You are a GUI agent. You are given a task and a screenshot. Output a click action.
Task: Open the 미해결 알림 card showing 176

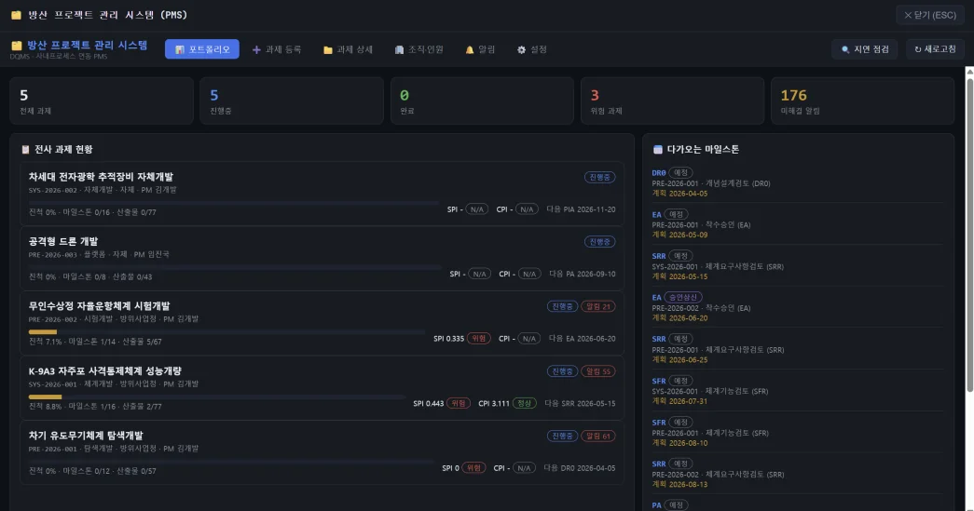coord(862,101)
